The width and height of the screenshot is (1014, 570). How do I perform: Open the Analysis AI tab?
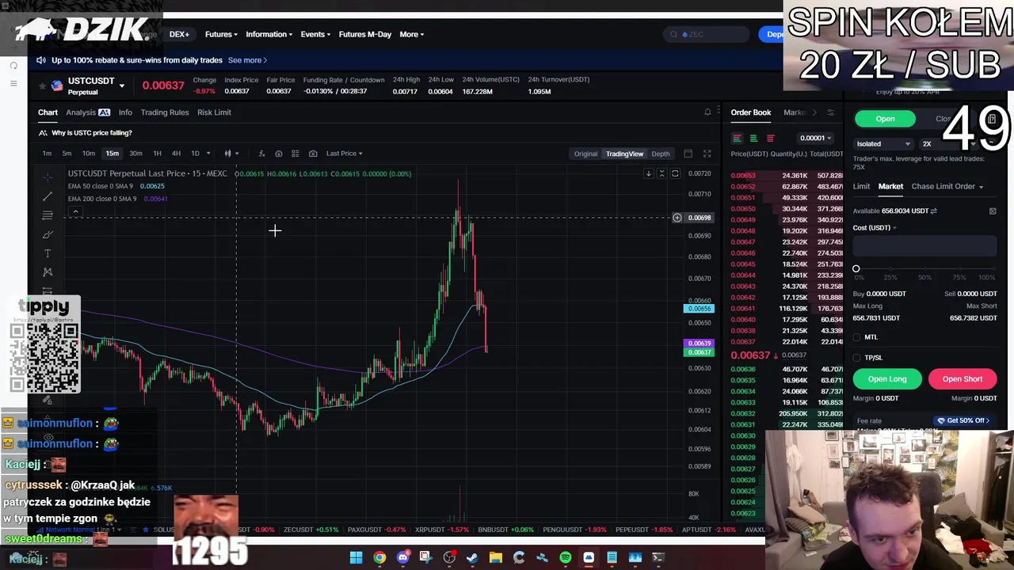pos(87,112)
